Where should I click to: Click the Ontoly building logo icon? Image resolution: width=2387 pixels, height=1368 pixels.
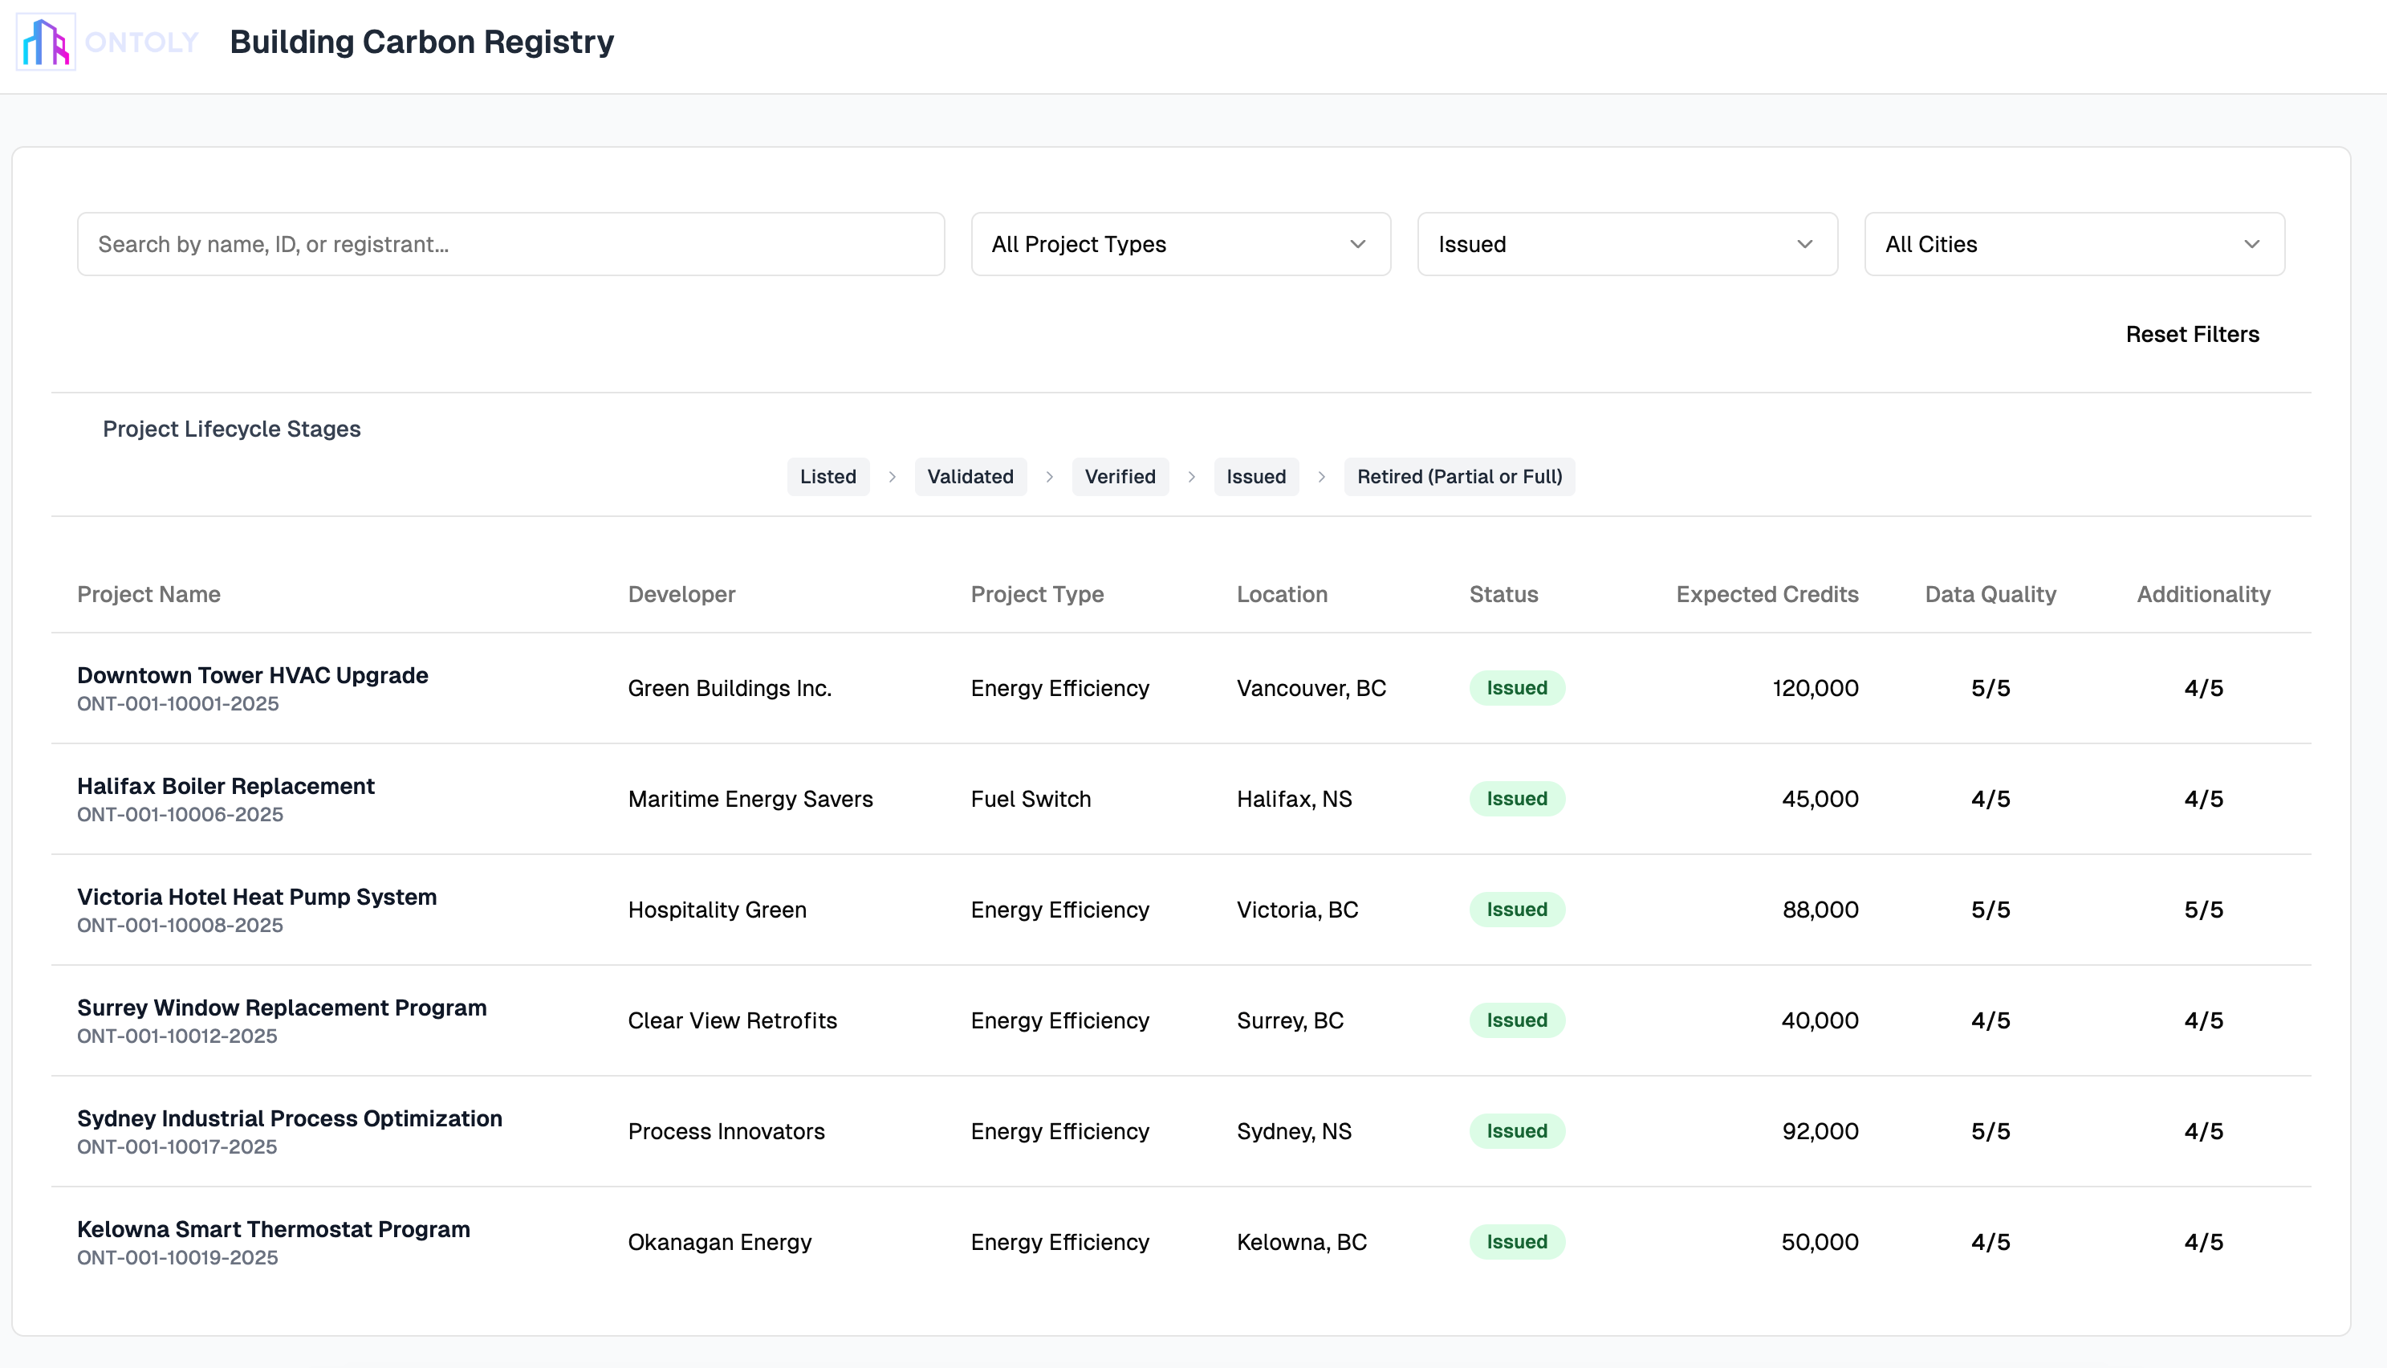pos(45,43)
